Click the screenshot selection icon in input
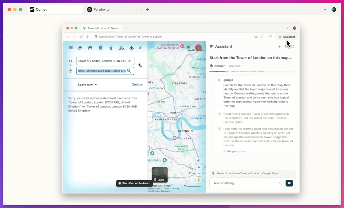This screenshot has height=208, width=344. pos(280,183)
